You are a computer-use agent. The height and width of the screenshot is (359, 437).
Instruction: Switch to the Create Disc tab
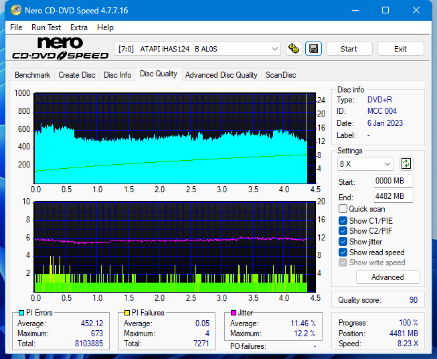pos(77,75)
